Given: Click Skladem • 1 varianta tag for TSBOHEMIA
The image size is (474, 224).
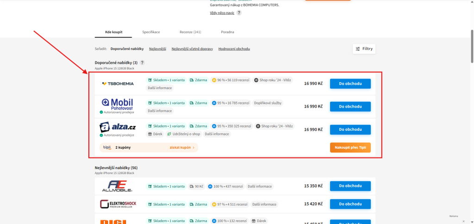Looking at the screenshot, I should [166, 80].
